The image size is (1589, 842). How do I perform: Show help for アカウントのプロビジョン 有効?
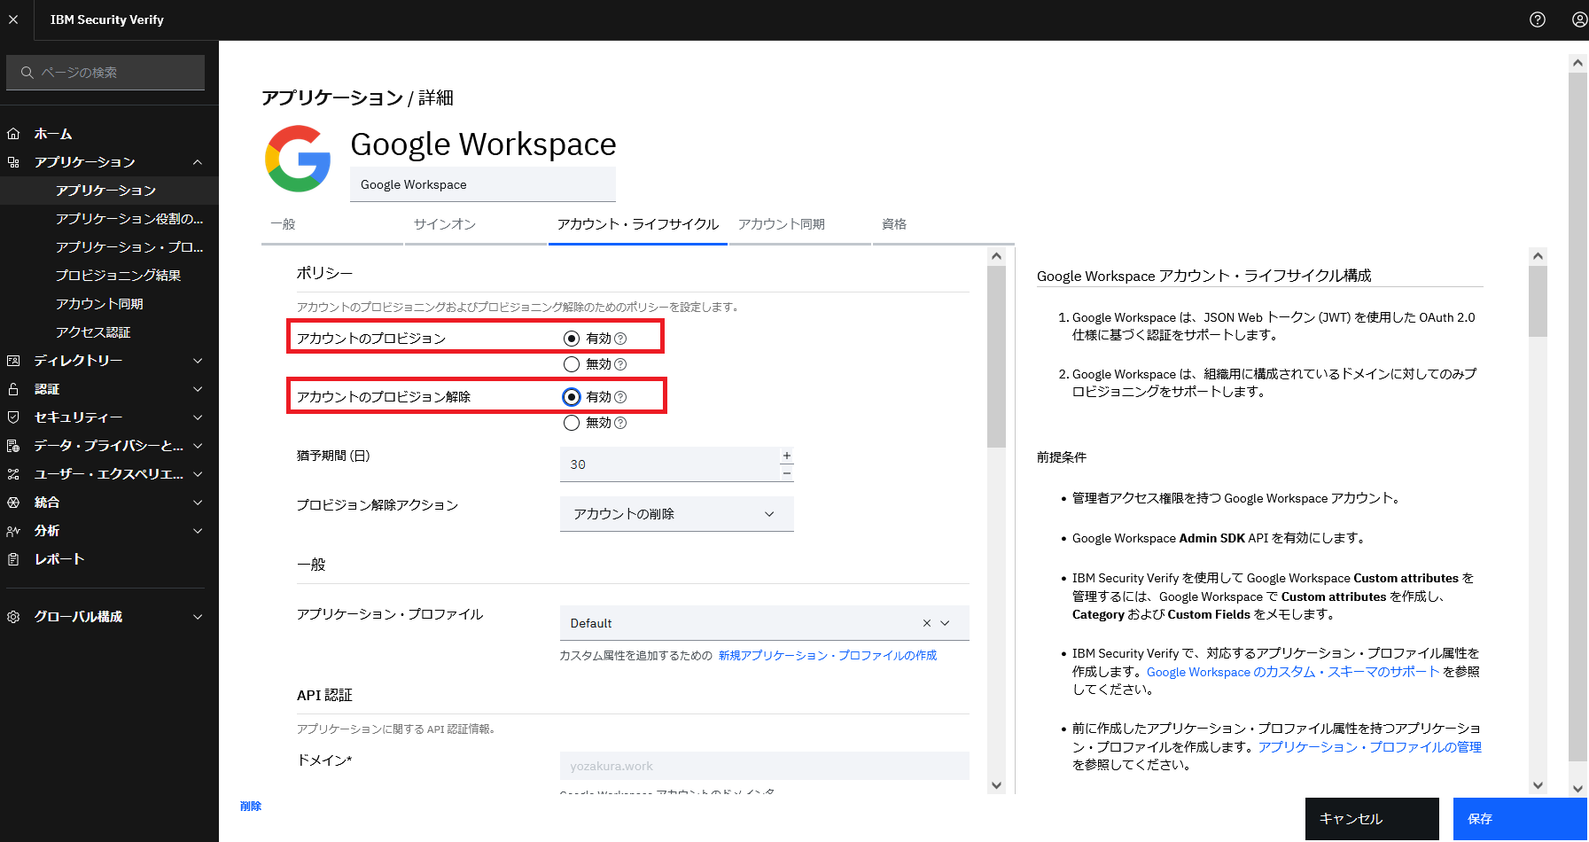620,339
